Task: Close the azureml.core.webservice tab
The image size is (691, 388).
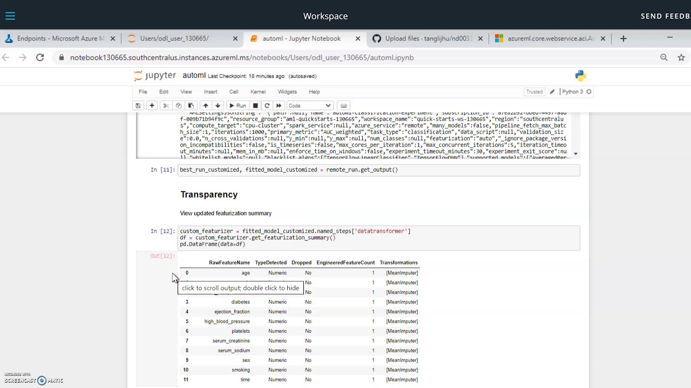Action: pyautogui.click(x=602, y=38)
